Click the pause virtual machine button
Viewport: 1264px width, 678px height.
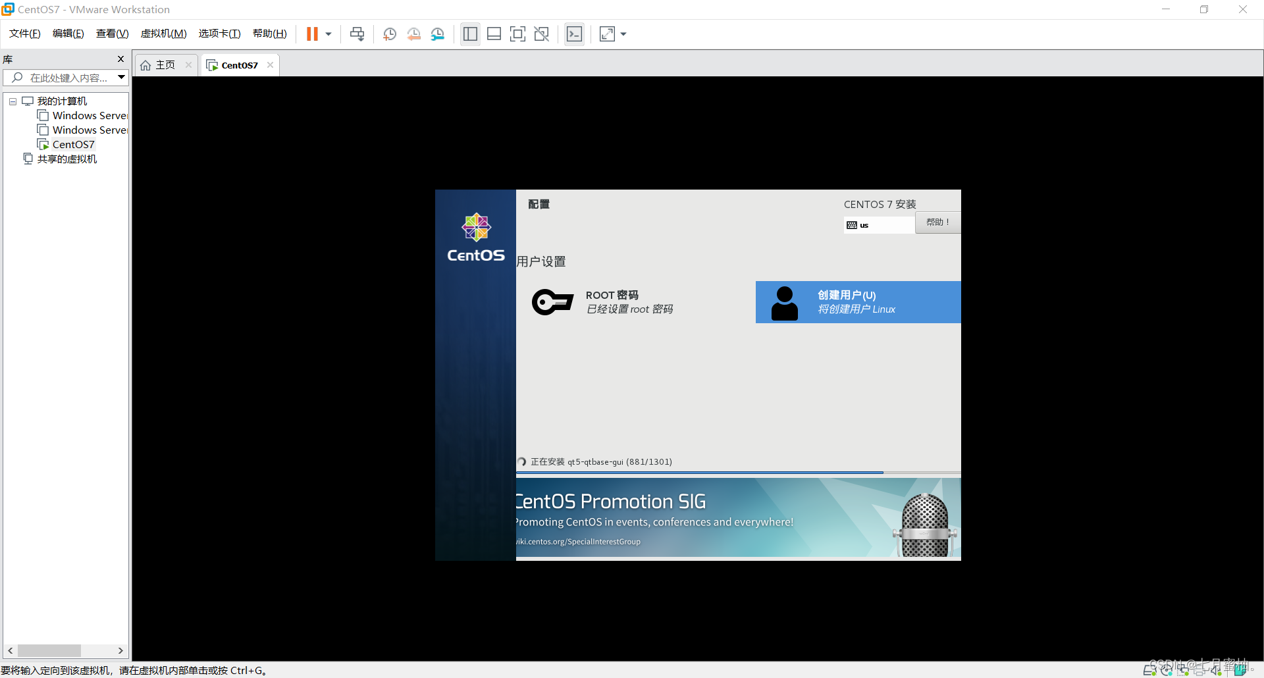312,34
